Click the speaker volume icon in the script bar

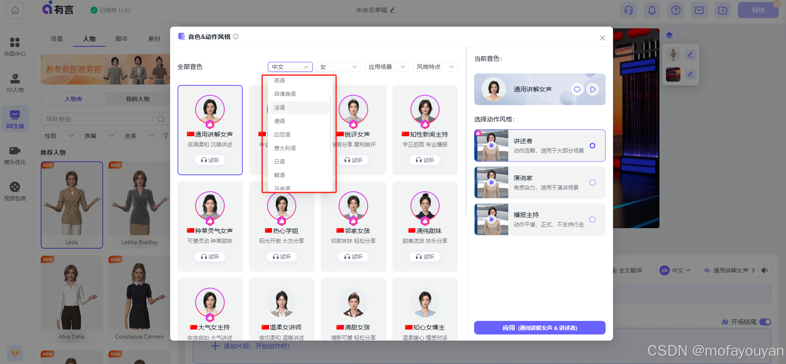[x=765, y=270]
